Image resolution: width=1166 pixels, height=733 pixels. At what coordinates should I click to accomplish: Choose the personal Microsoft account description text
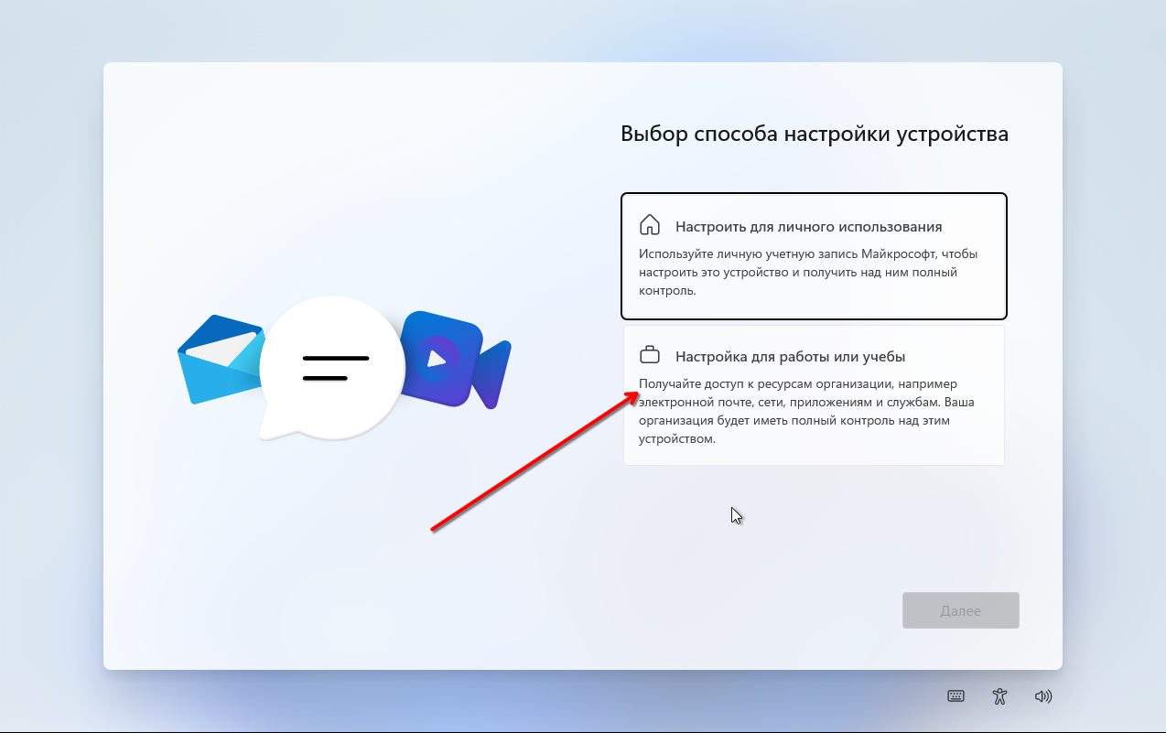tap(810, 272)
